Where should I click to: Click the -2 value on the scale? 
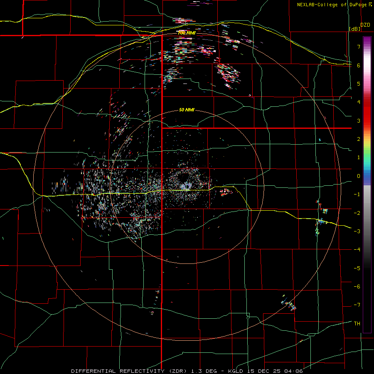(357, 213)
